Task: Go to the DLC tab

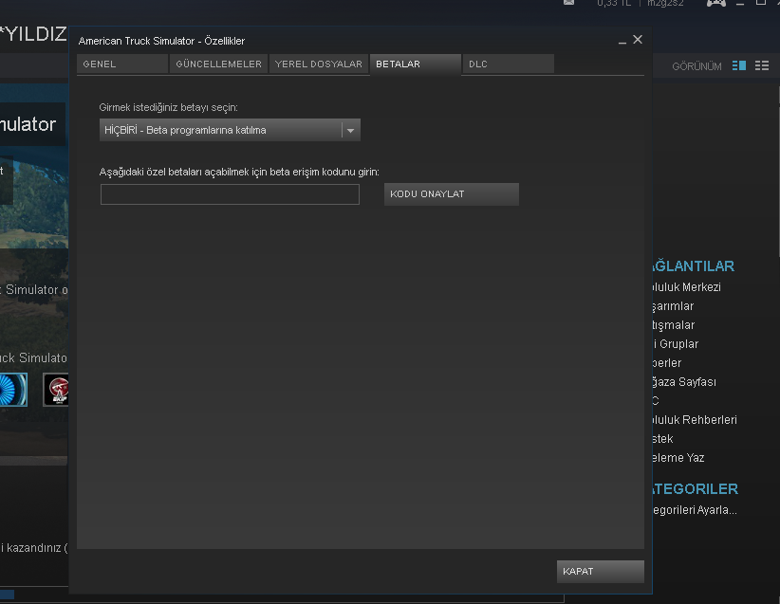Action: pyautogui.click(x=508, y=64)
